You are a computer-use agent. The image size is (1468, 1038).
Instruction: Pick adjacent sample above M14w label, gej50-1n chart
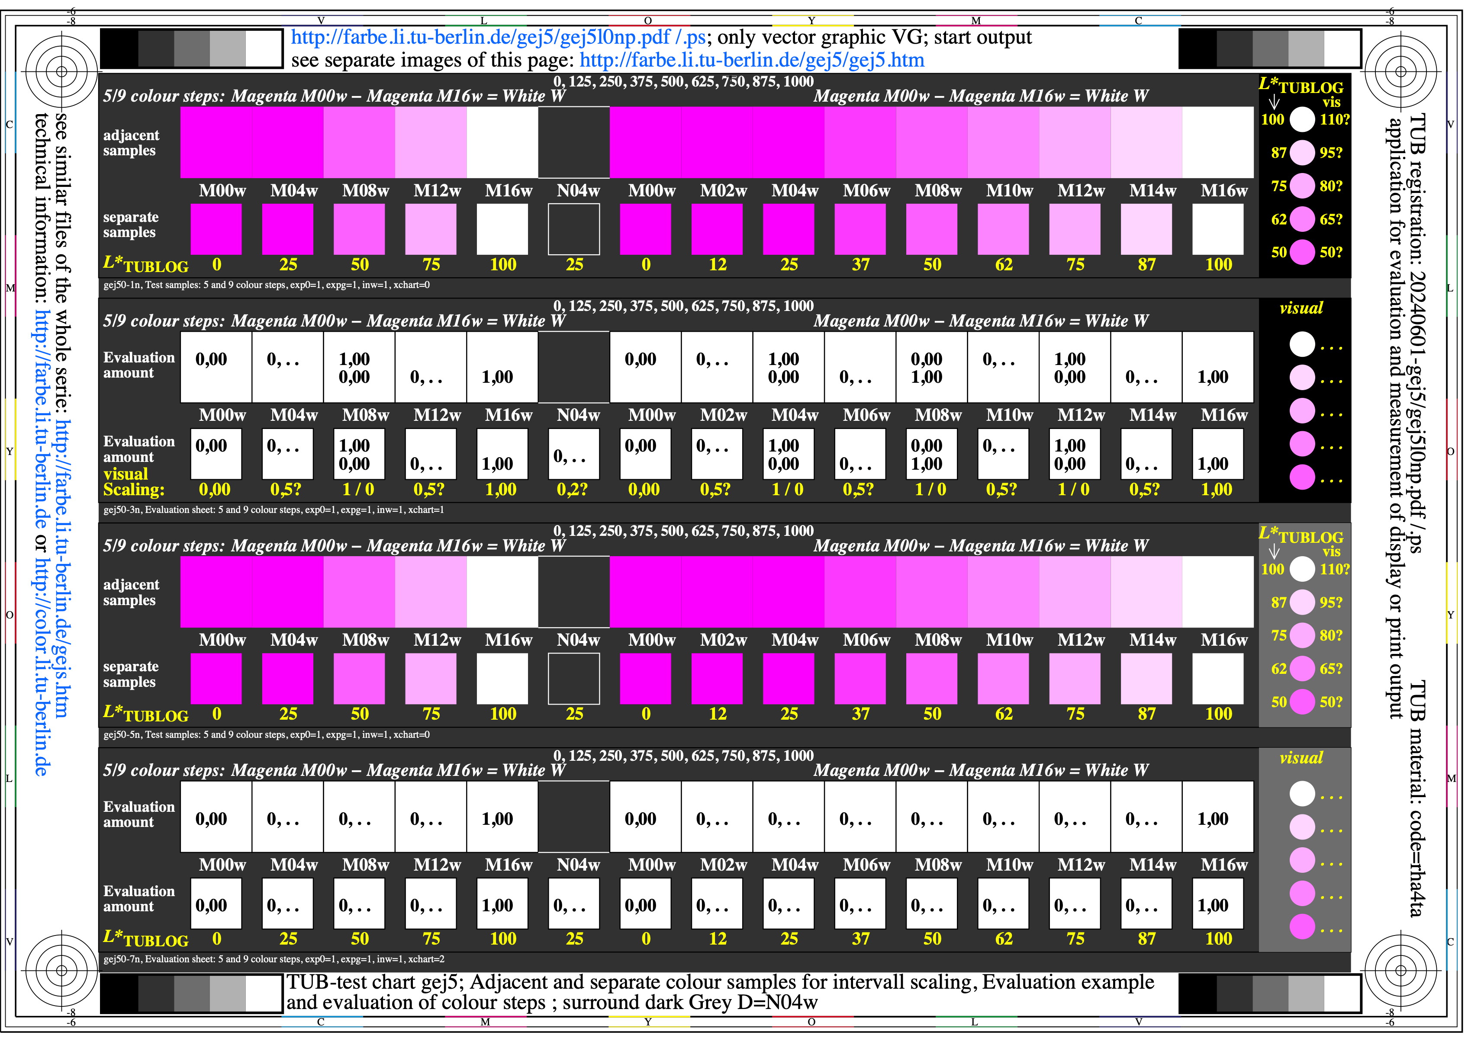pyautogui.click(x=1146, y=143)
